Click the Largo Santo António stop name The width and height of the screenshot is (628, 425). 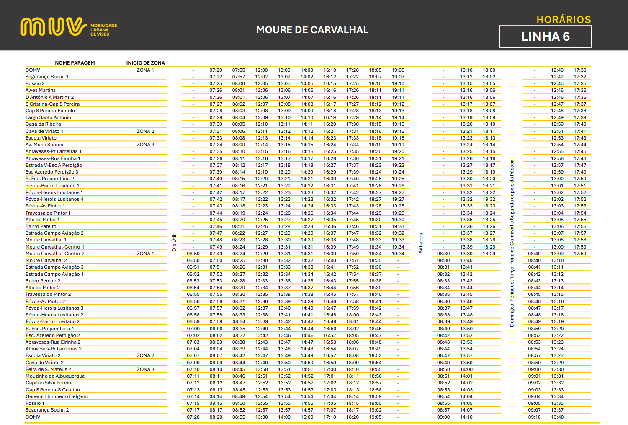point(48,117)
